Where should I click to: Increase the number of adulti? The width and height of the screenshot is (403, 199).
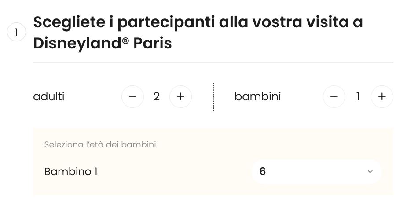[180, 96]
